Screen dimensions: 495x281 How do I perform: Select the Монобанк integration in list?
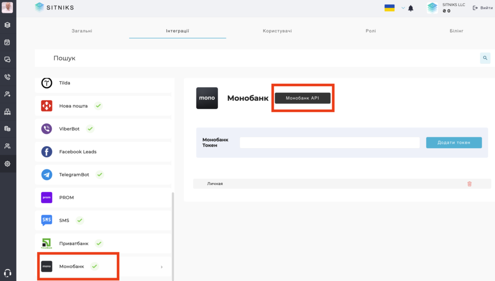pos(103,267)
